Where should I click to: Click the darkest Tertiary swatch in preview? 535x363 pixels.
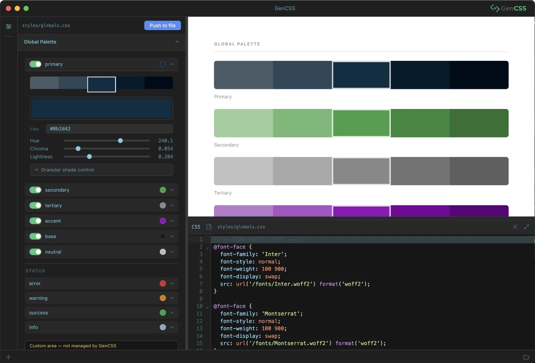(479, 171)
